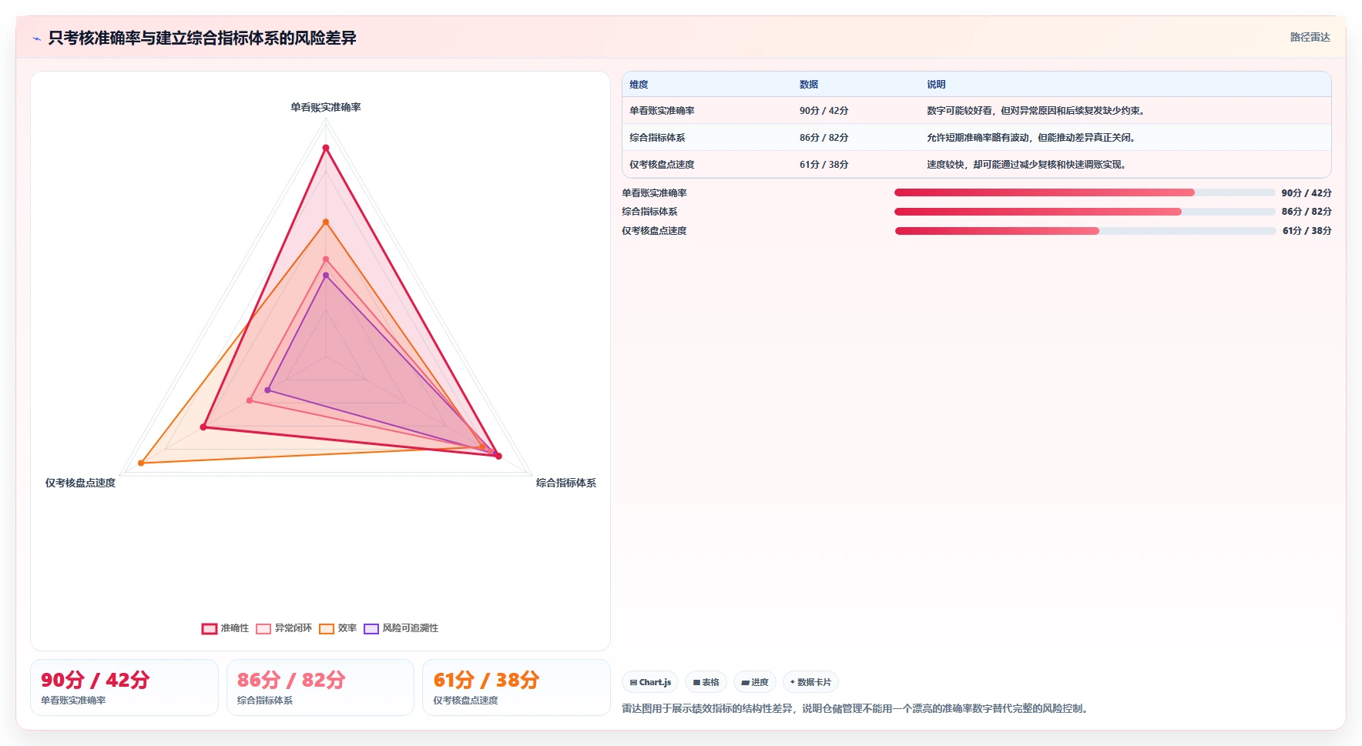Click the 仅考核盘点速度 progress bar
The height and width of the screenshot is (746, 1362).
[1085, 231]
